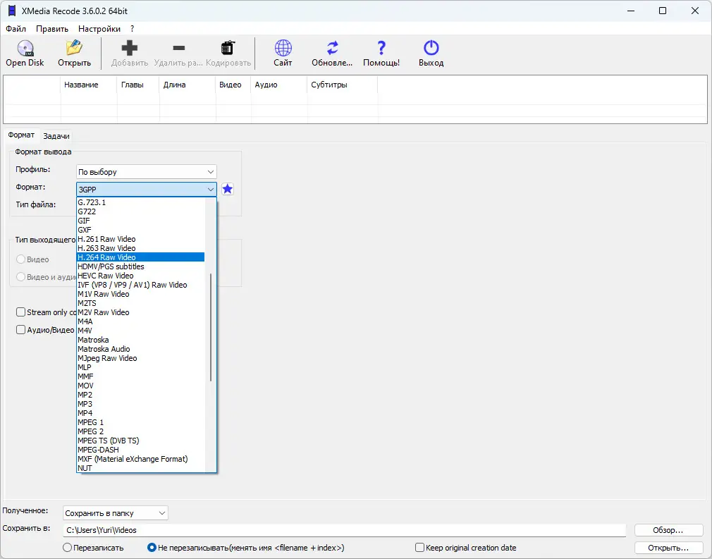Screen dimensions: 712x559
Task: Open the Править menu
Action: pyautogui.click(x=52, y=29)
